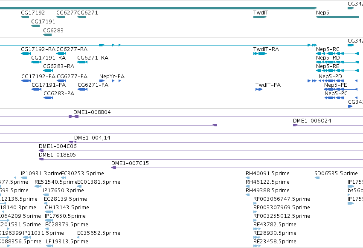Screen dimensions: 363x248
Task: Highlight the RP003066747.5prime EST
Action: [255, 203]
